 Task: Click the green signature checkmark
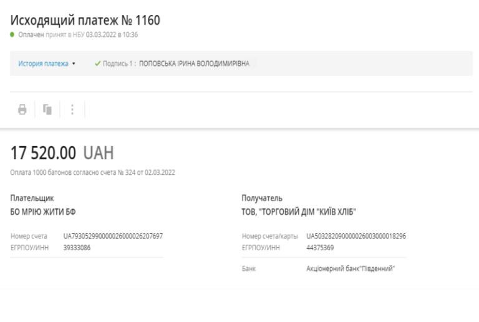coord(97,63)
